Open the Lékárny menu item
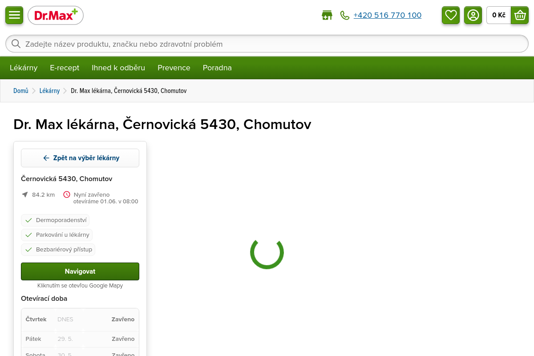Viewport: 534px width, 356px height. coord(24,68)
